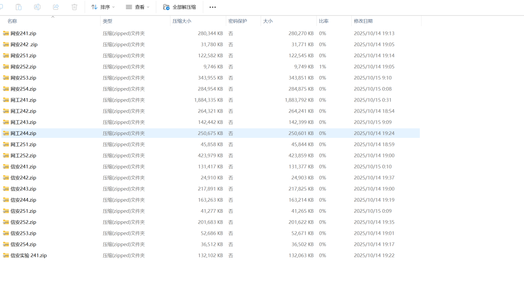Click the zip icon for 网安241.zip
The image size is (524, 285).
click(6, 34)
